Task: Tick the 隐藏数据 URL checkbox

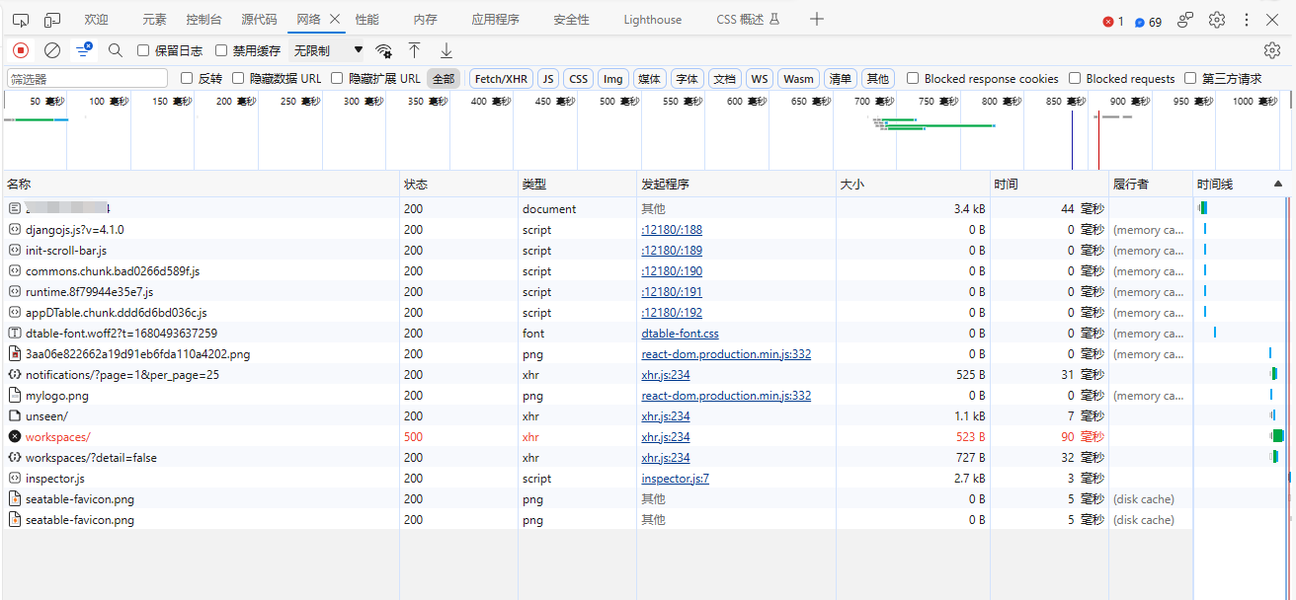Action: 238,79
